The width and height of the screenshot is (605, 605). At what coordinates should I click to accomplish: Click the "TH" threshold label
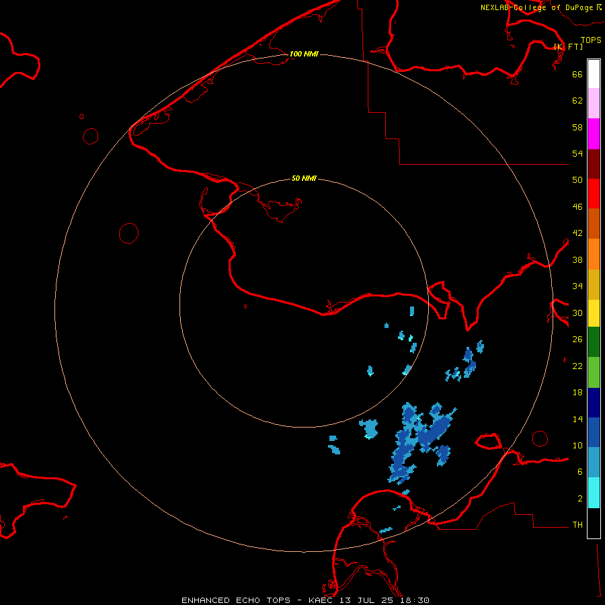[x=577, y=525]
